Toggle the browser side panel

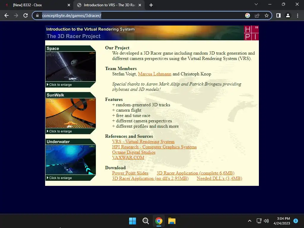pos(278,15)
